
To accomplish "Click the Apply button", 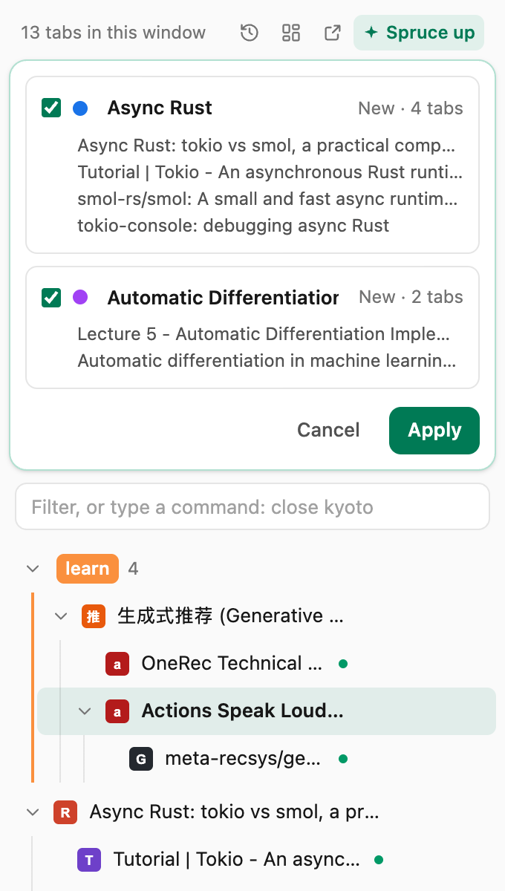I will (434, 431).
